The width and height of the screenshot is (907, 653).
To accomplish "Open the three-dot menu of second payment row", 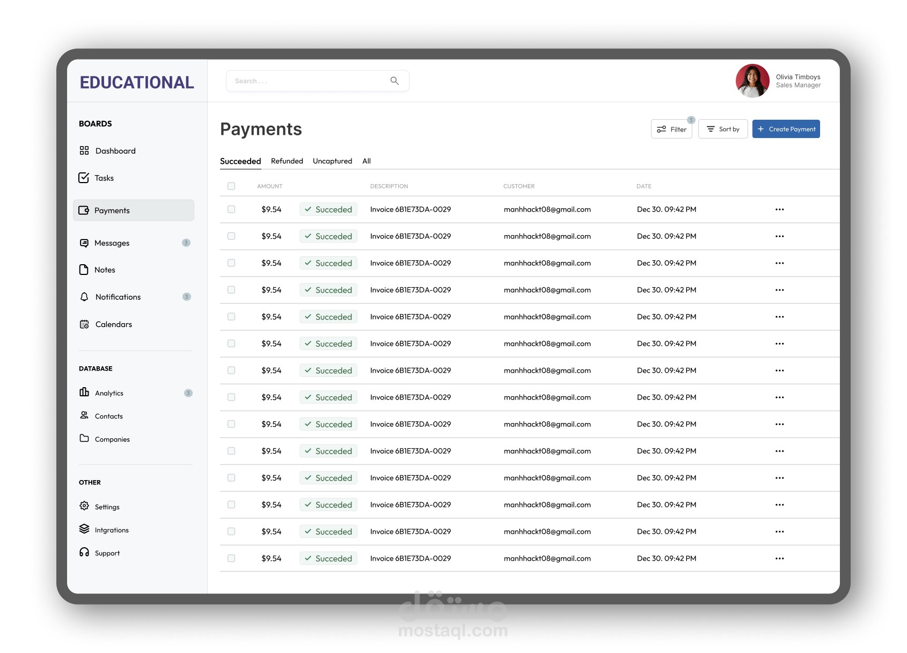I will pos(780,236).
